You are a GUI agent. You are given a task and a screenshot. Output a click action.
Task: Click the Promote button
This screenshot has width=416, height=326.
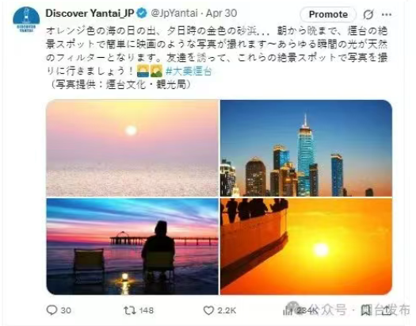[x=328, y=14]
